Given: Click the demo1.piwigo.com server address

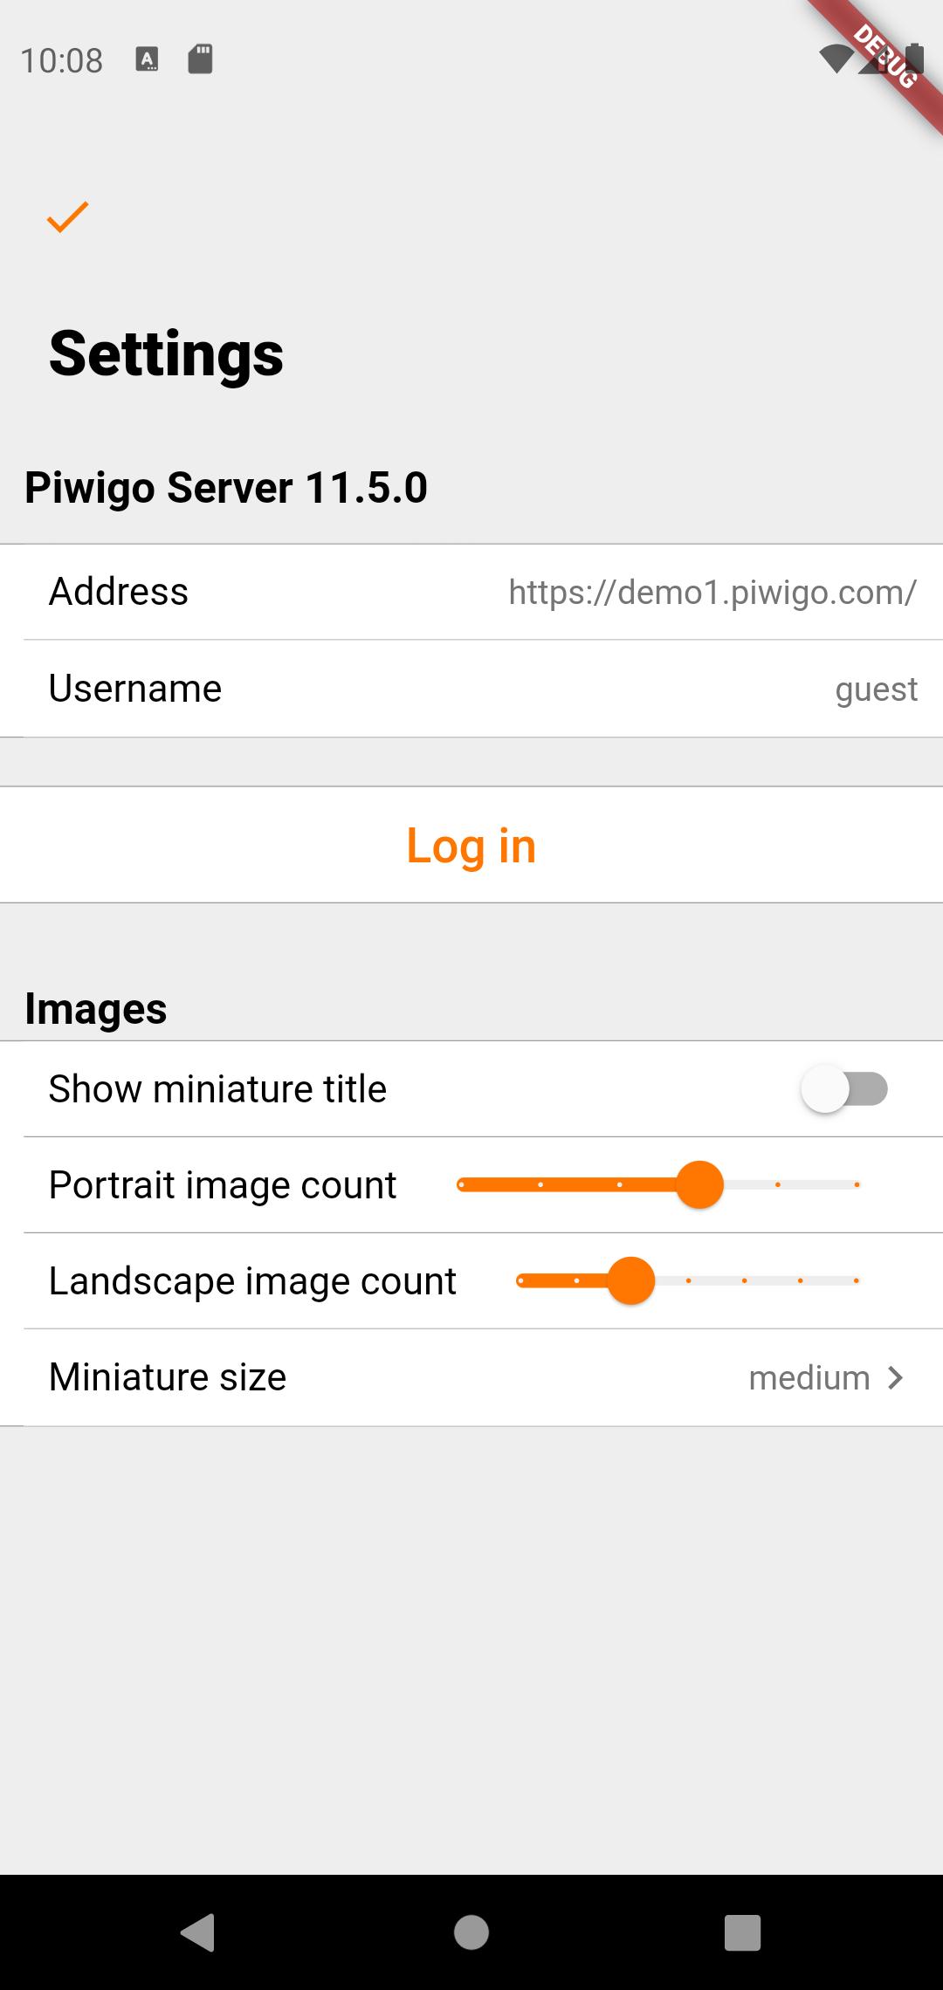Looking at the screenshot, I should 712,593.
